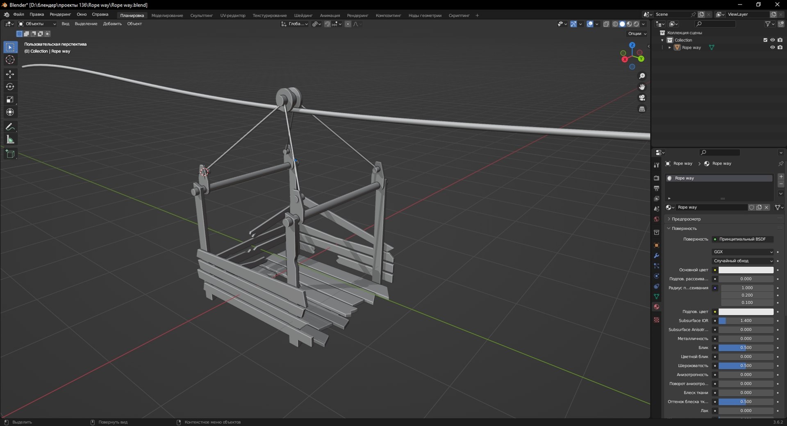Viewport: 787px width, 426px height.
Task: Switch perspective/orthographic grid icon
Action: click(642, 109)
